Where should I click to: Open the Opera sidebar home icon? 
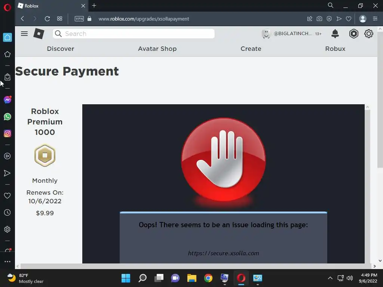[x=7, y=37]
